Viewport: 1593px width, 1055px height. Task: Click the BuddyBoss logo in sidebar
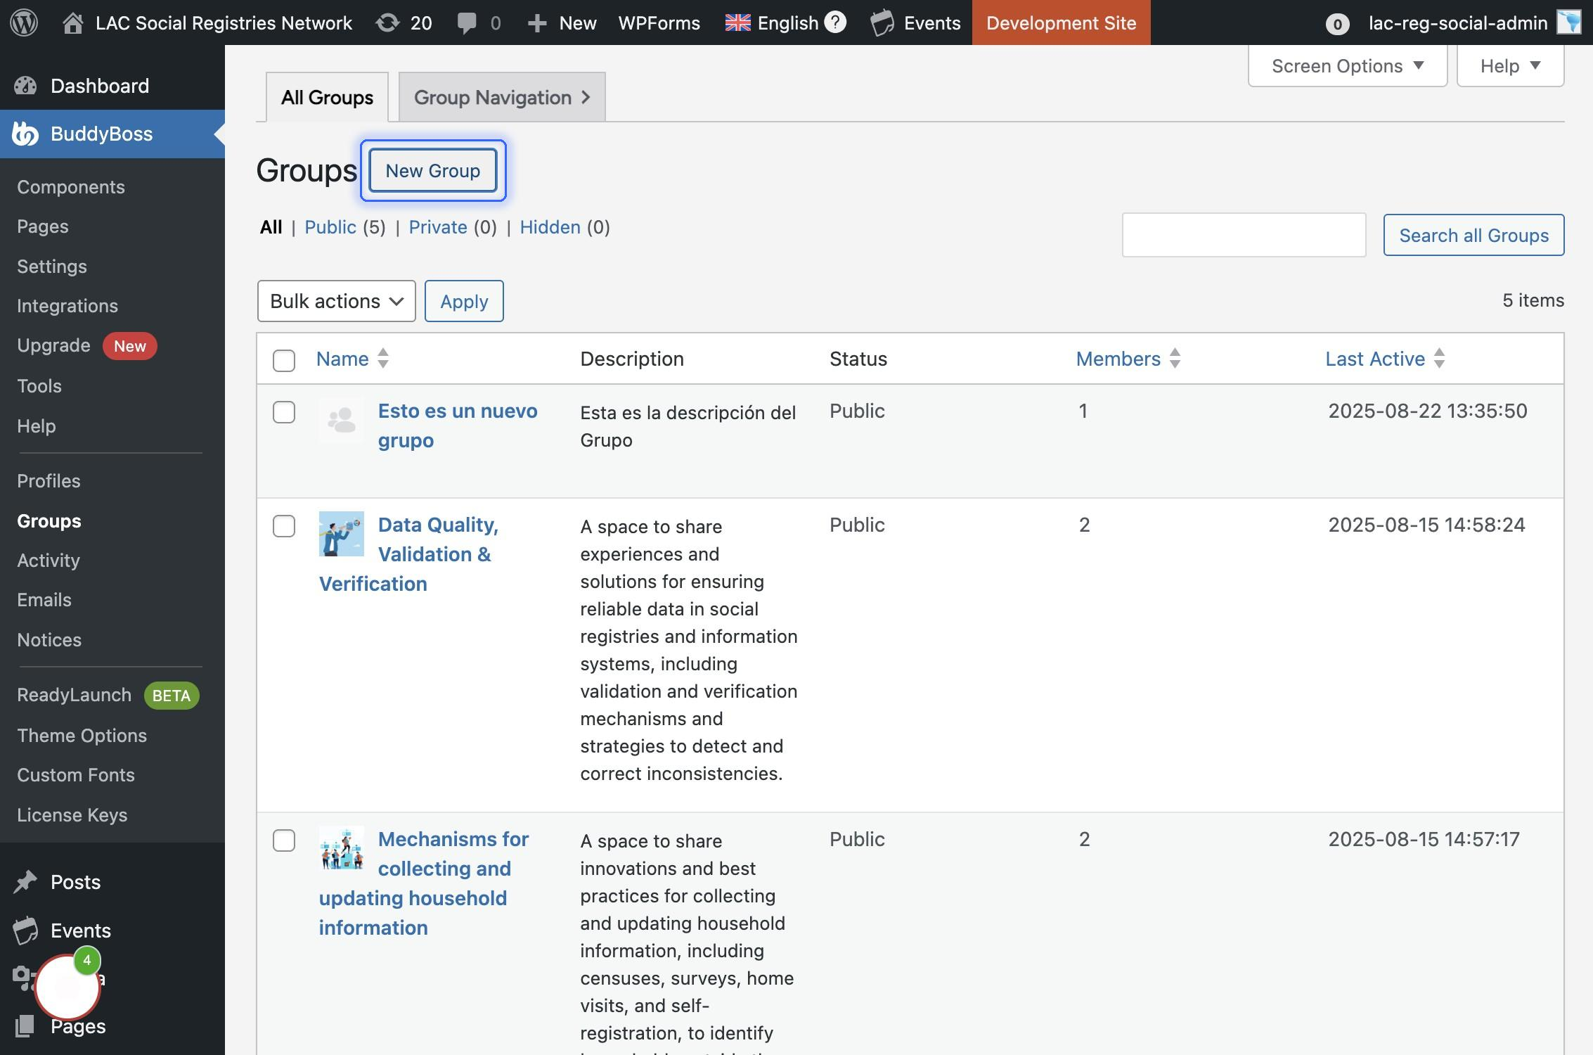coord(25,134)
